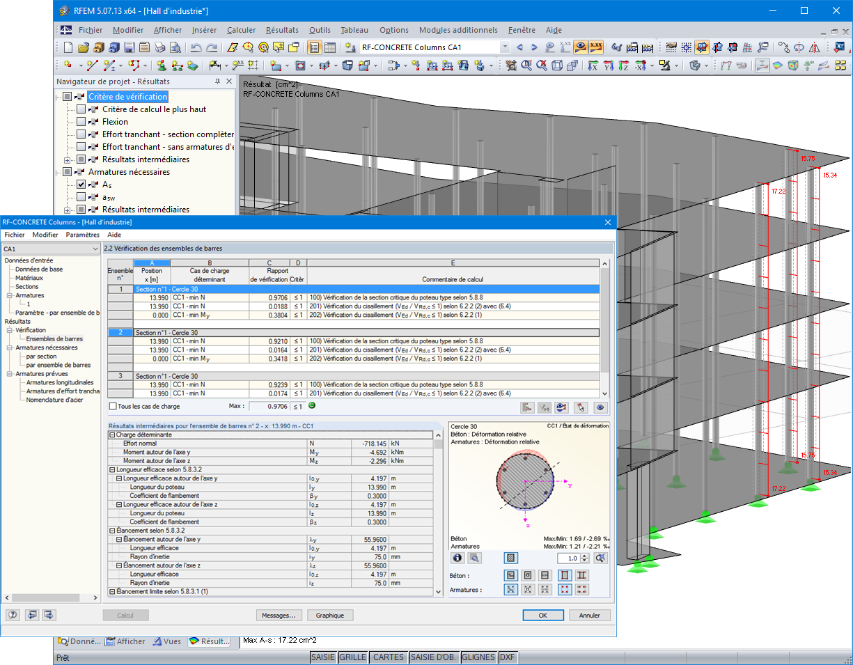Check 'Tous les cas de charge' checkbox
This screenshot has height=665, width=853.
(x=114, y=406)
